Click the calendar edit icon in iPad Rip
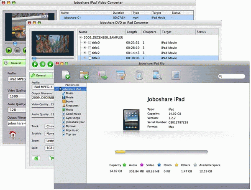Image resolution: width=251 pixels, height=190 pixels. click(x=121, y=75)
